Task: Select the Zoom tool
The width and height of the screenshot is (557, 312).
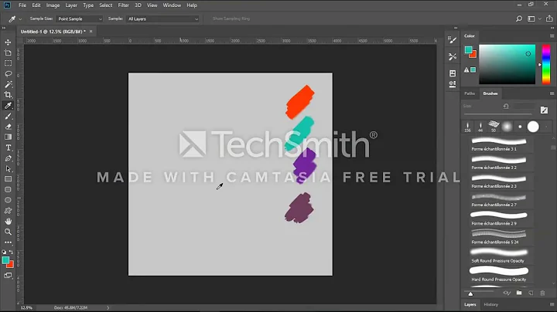Action: (x=8, y=232)
